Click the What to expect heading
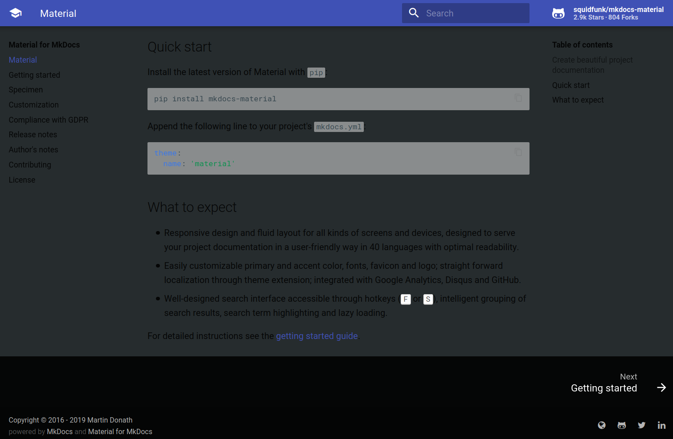This screenshot has height=439, width=673. (x=192, y=208)
